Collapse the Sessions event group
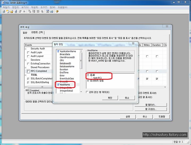191x145 pixels. (25, 60)
